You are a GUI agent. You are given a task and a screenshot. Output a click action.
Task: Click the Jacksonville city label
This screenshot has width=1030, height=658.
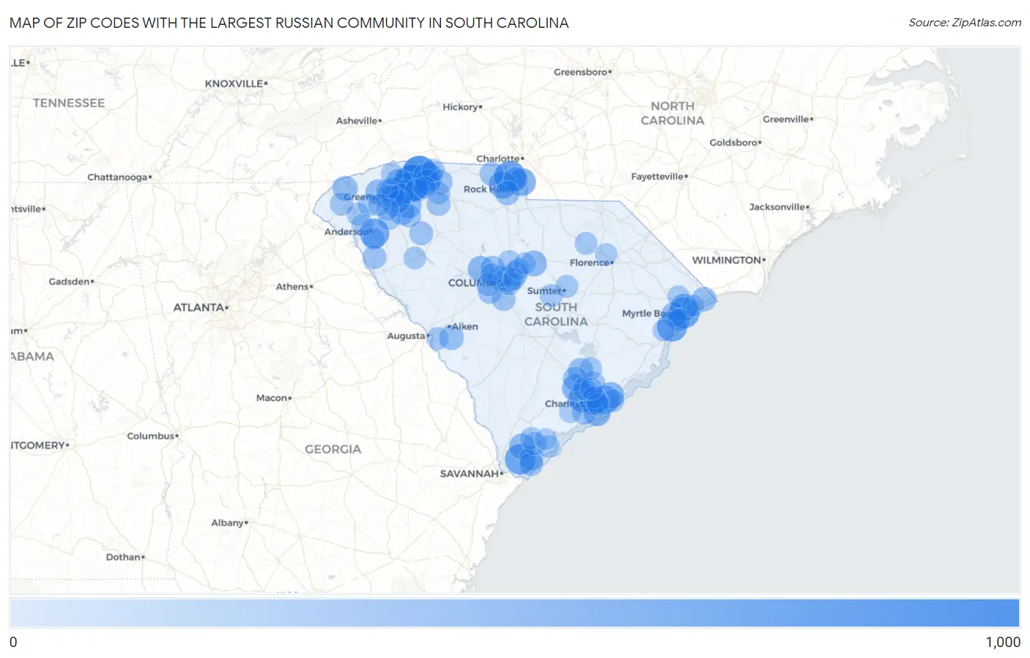pyautogui.click(x=779, y=207)
